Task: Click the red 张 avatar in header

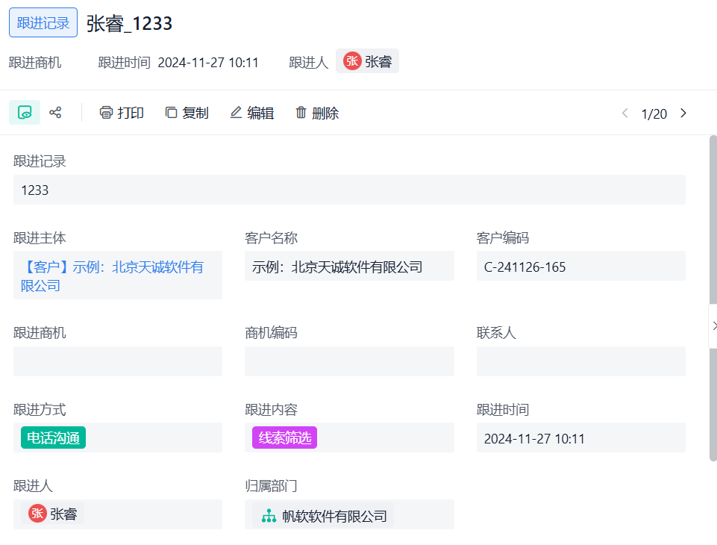Action: click(x=352, y=61)
